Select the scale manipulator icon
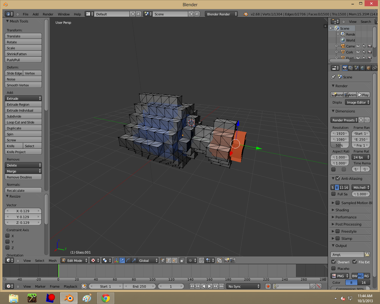This screenshot has width=380, height=304. coord(134,260)
